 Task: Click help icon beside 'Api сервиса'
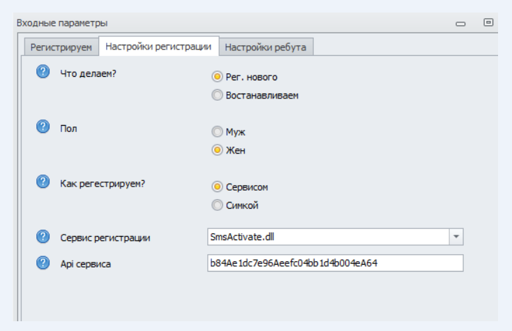[x=43, y=263]
